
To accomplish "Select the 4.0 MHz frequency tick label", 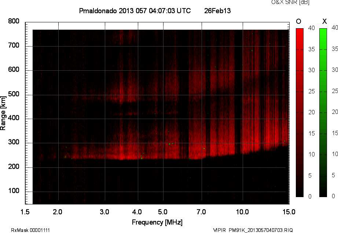I will (x=137, y=212).
